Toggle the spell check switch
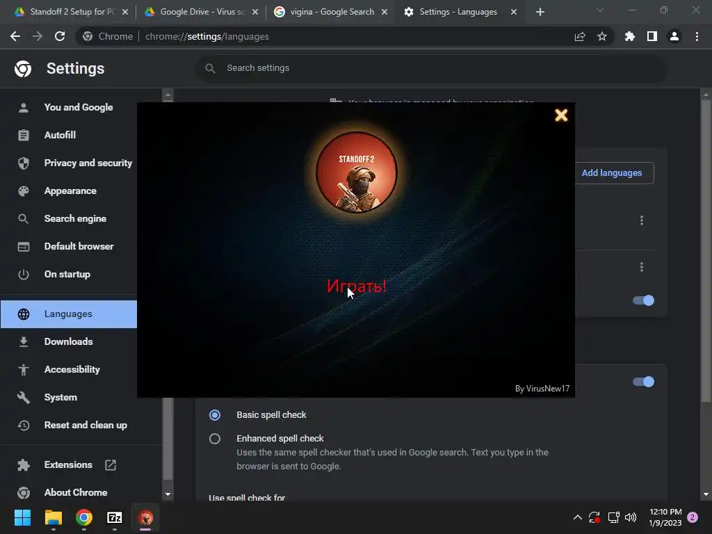712x534 pixels. [x=643, y=382]
